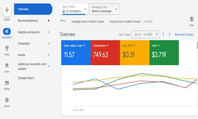Open the Tools wrench icon
This screenshot has width=198, height=119.
[x=7, y=65]
